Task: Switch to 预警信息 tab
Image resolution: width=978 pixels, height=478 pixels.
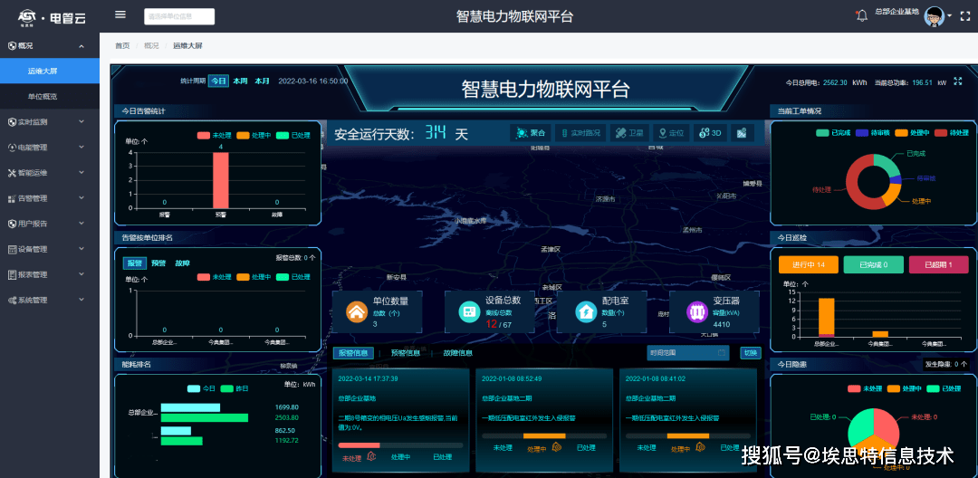Action: coord(406,353)
